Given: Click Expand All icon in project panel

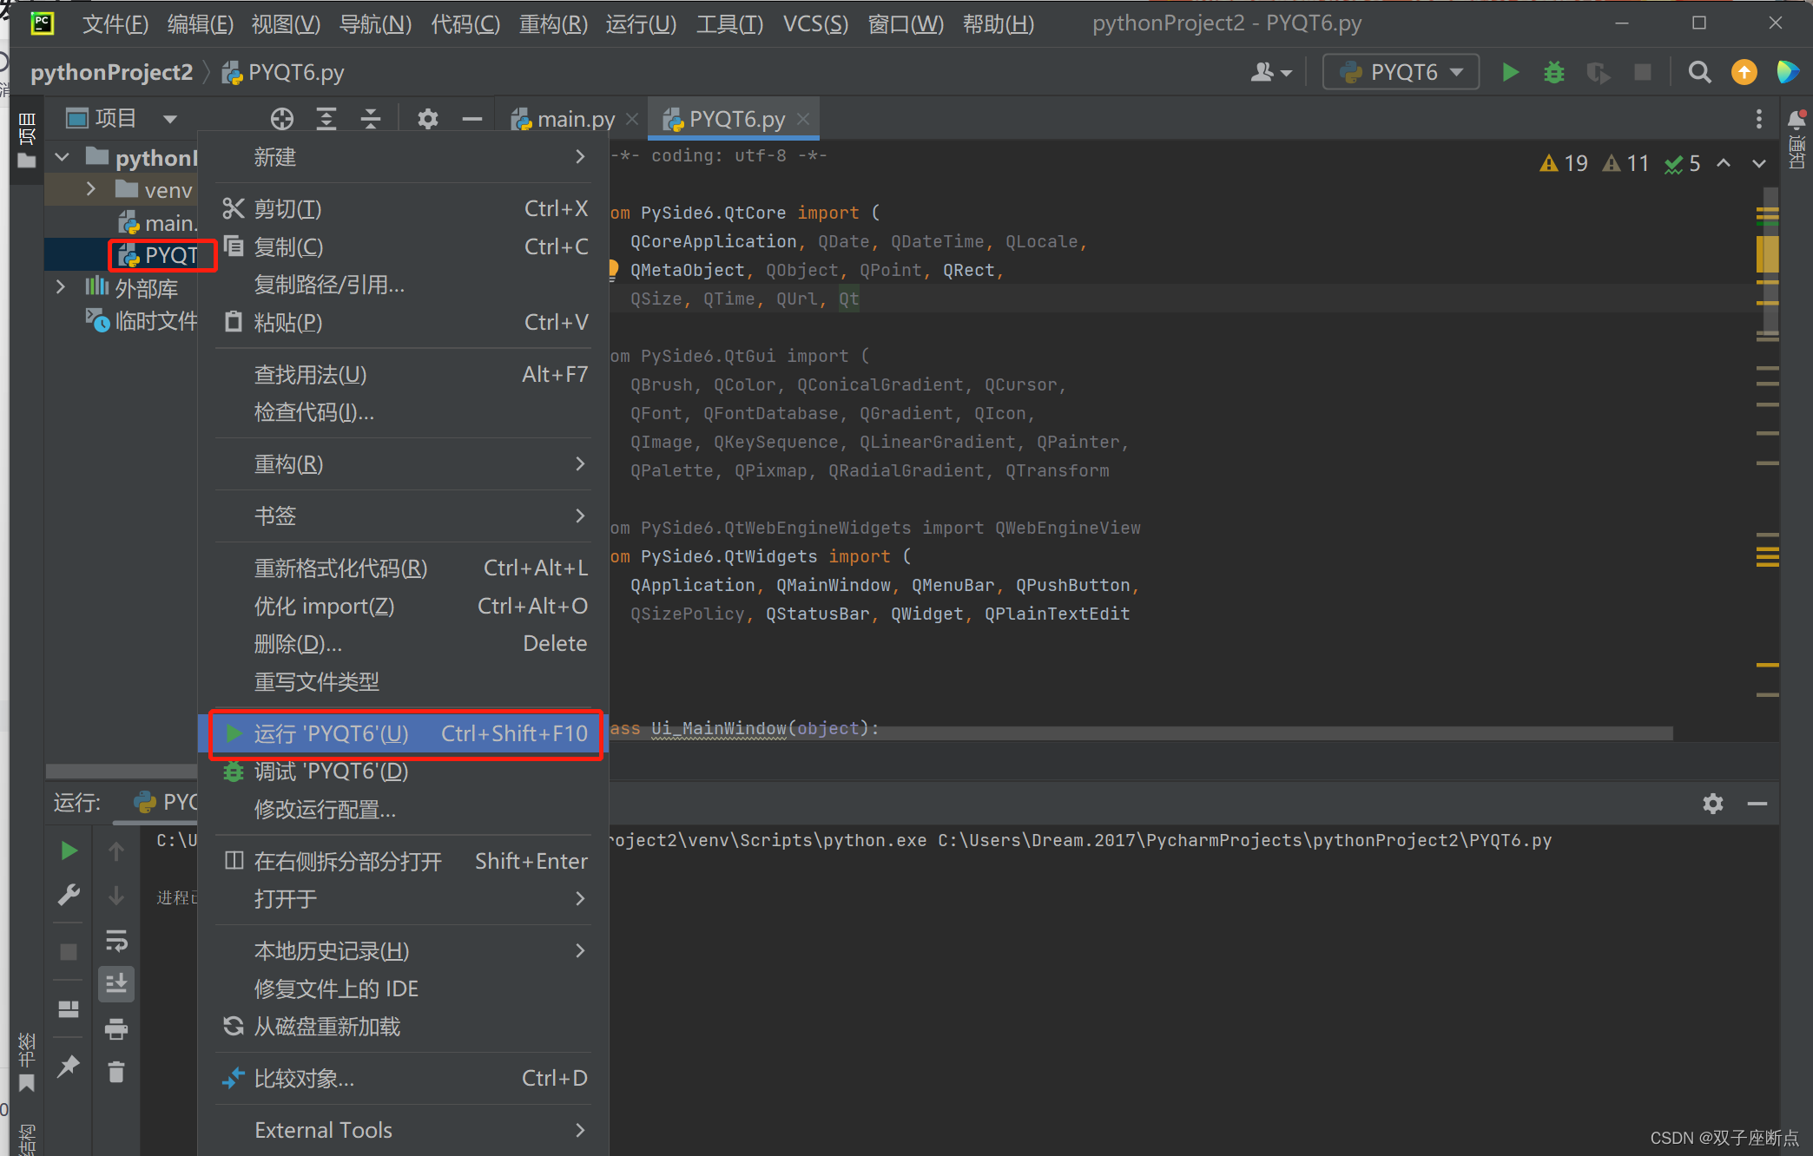Looking at the screenshot, I should [x=326, y=119].
